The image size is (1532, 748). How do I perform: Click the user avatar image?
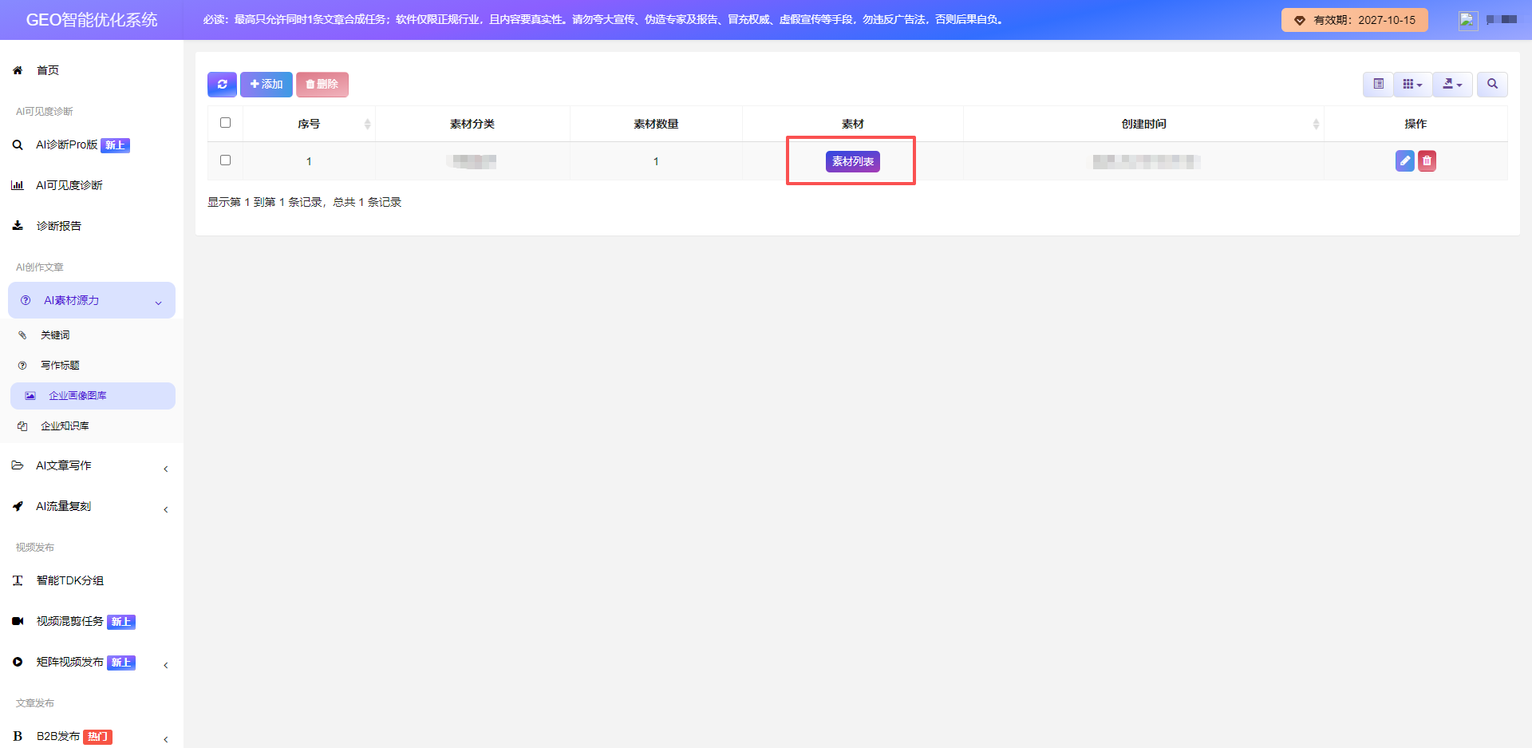1467,20
